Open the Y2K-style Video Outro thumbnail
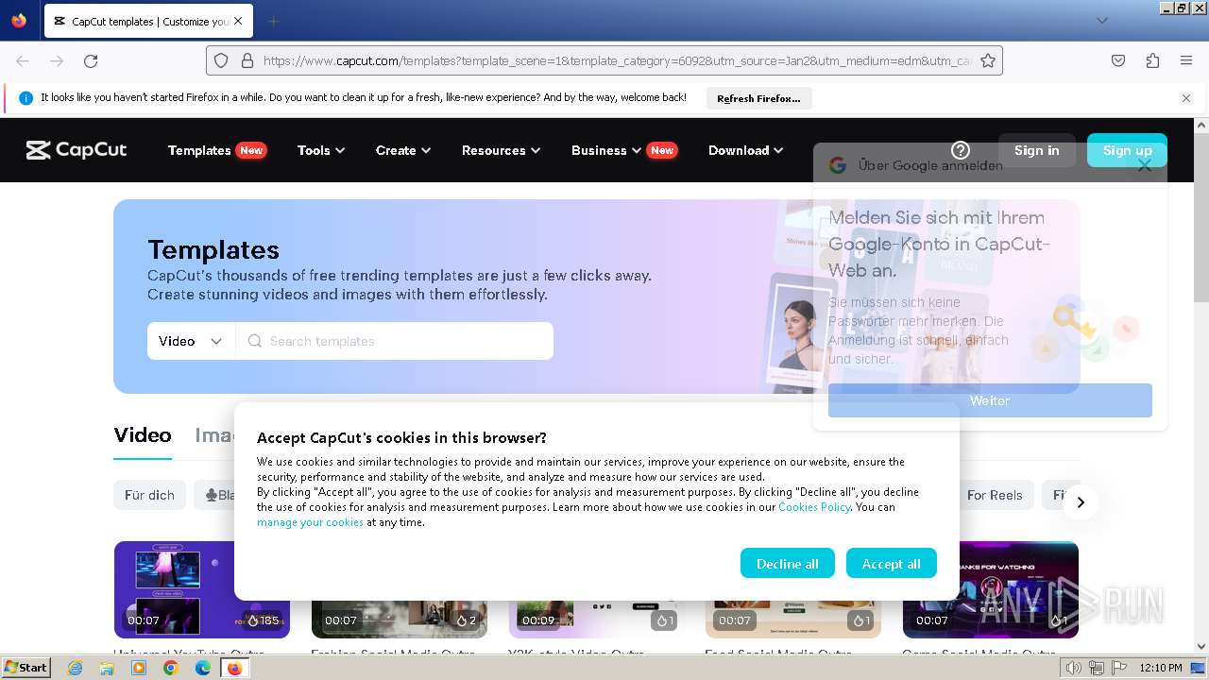The width and height of the screenshot is (1209, 680). (596, 589)
